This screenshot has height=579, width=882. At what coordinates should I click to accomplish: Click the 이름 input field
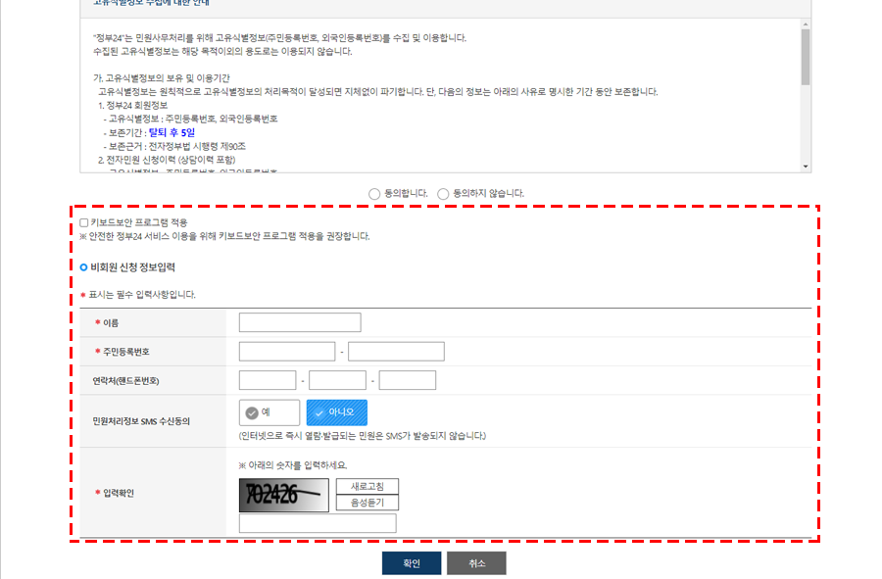pyautogui.click(x=300, y=322)
